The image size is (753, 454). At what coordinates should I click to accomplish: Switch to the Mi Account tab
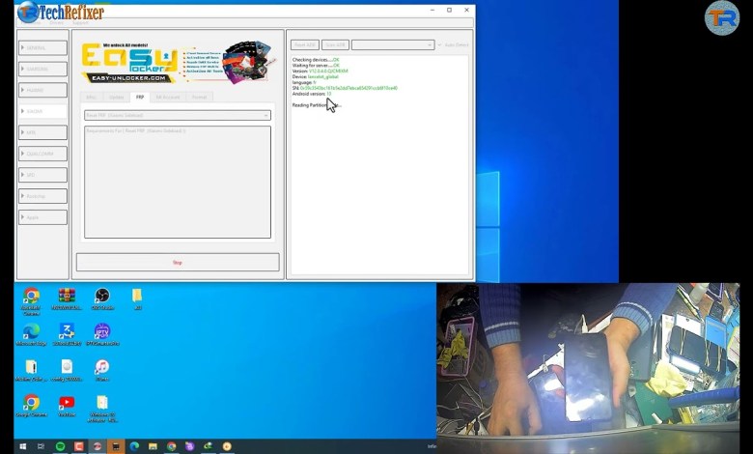pyautogui.click(x=168, y=97)
